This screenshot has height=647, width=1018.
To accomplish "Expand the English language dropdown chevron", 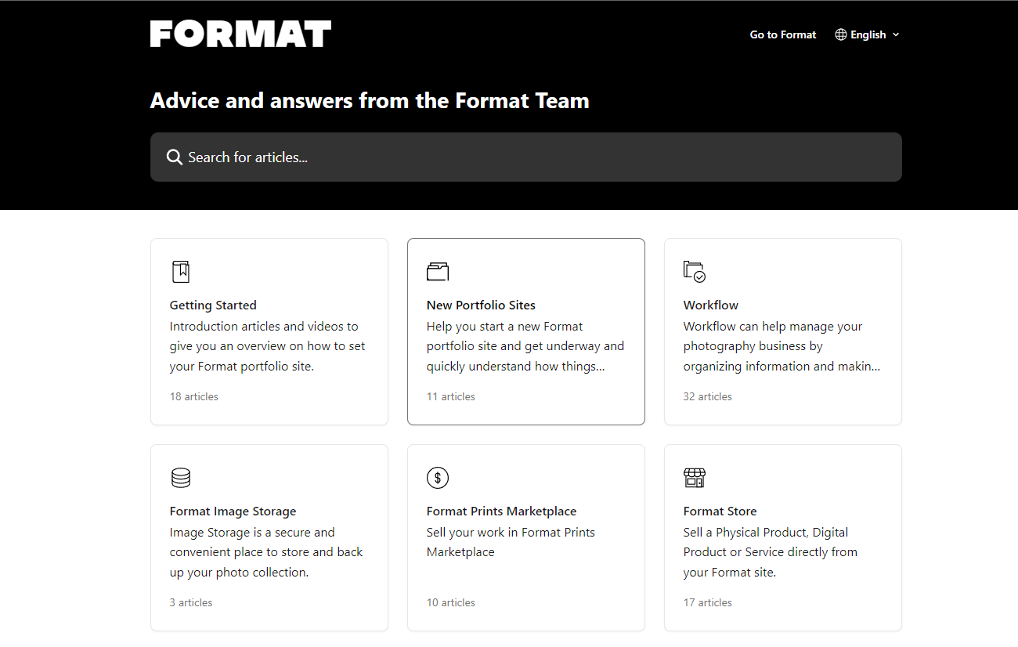I will 896,34.
